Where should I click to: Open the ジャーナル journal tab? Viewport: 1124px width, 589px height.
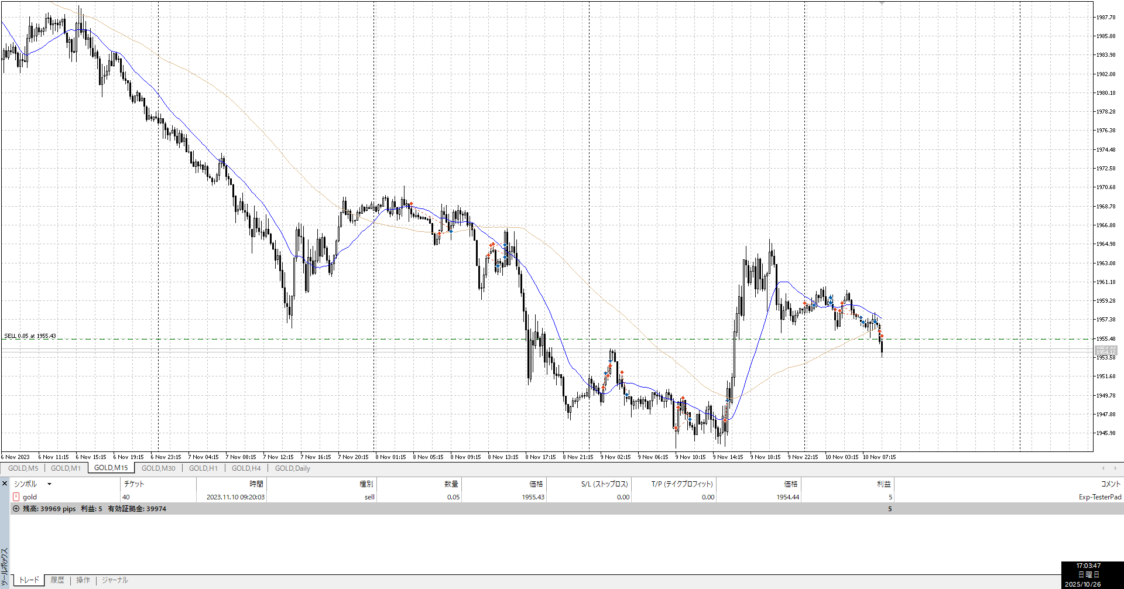point(115,580)
